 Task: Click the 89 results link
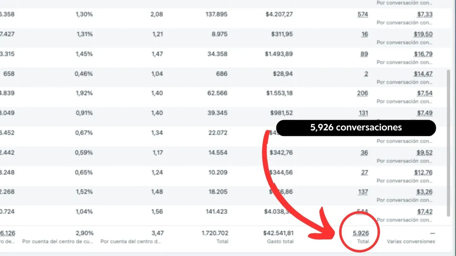[x=364, y=54]
